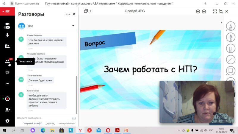Image resolution: width=238 pixels, height=134 pixels.
Task: Click the зачеркивание formatting hint
Action: pyautogui.click(x=67, y=123)
